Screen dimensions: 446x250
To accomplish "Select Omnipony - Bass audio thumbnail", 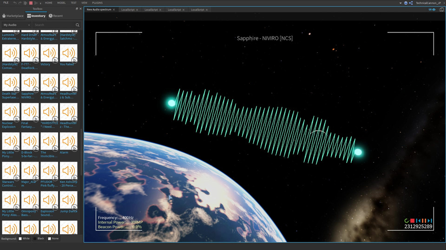I will (30, 200).
